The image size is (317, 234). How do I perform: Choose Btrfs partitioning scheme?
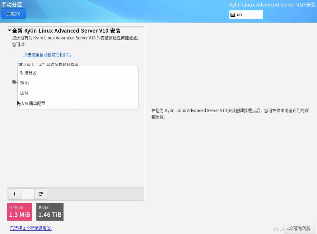tap(78, 83)
